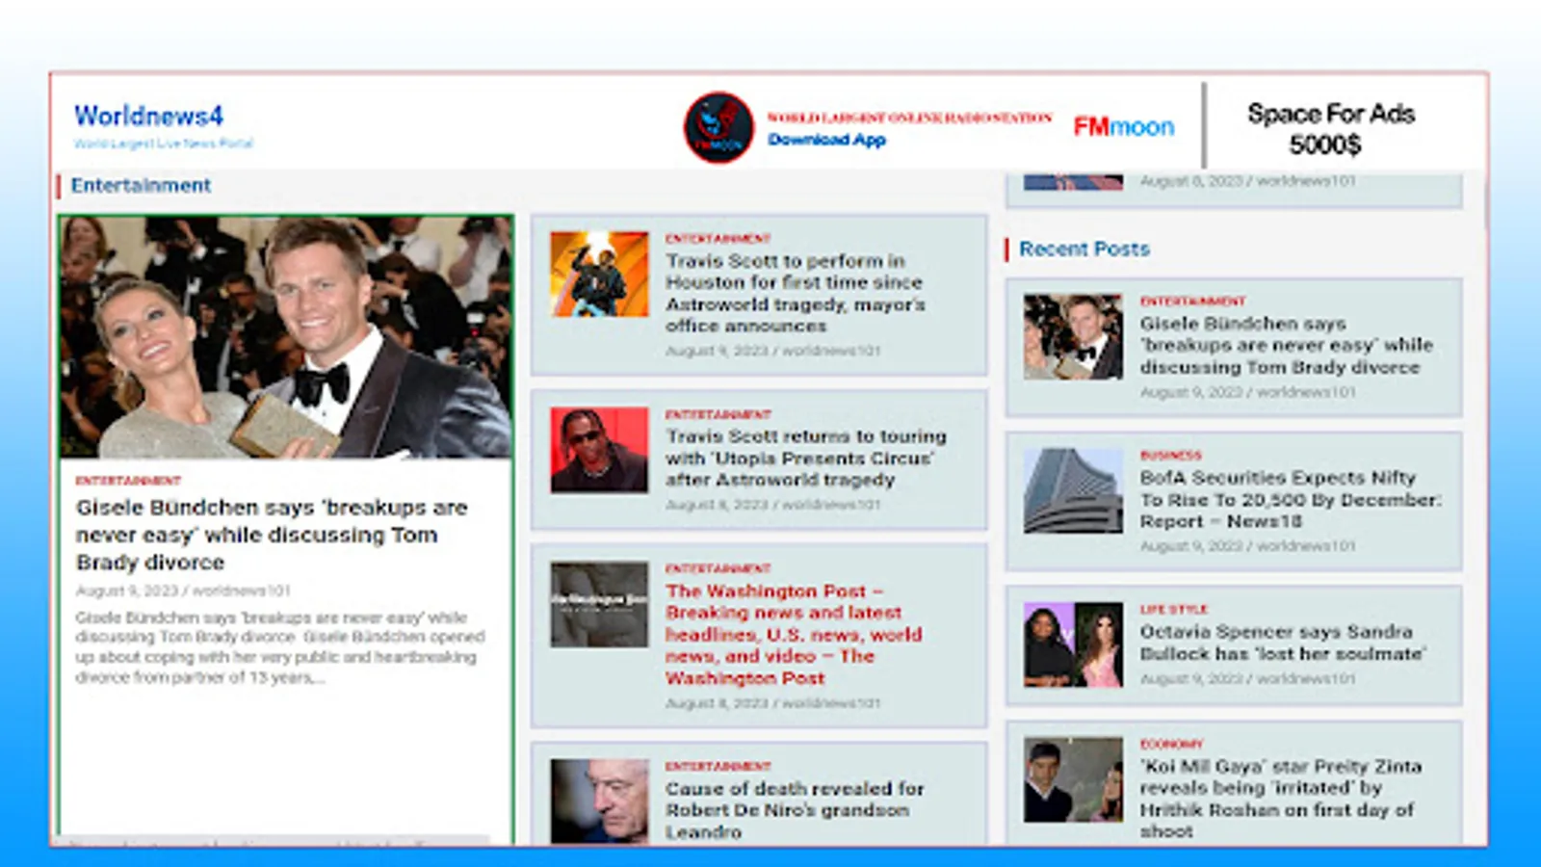Image resolution: width=1541 pixels, height=867 pixels.
Task: Open Robert De Niro article thumbnail
Action: point(599,801)
